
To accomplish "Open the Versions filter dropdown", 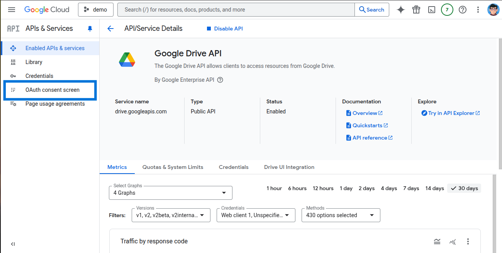I will click(171, 215).
